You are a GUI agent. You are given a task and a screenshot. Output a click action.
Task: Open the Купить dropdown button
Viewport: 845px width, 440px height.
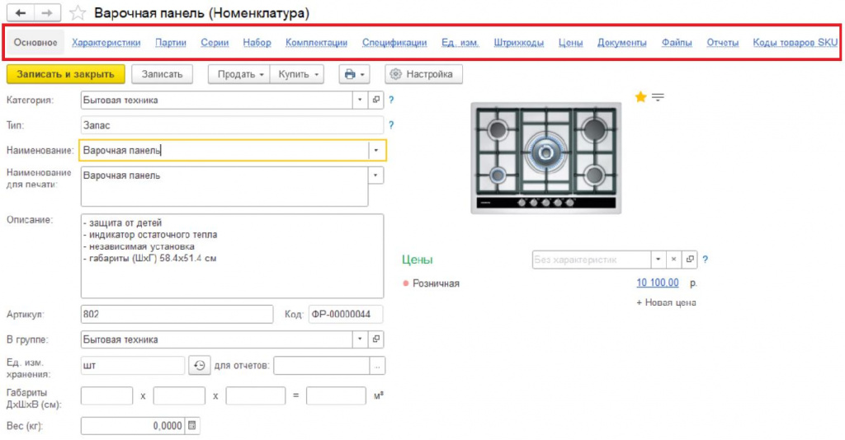(297, 74)
